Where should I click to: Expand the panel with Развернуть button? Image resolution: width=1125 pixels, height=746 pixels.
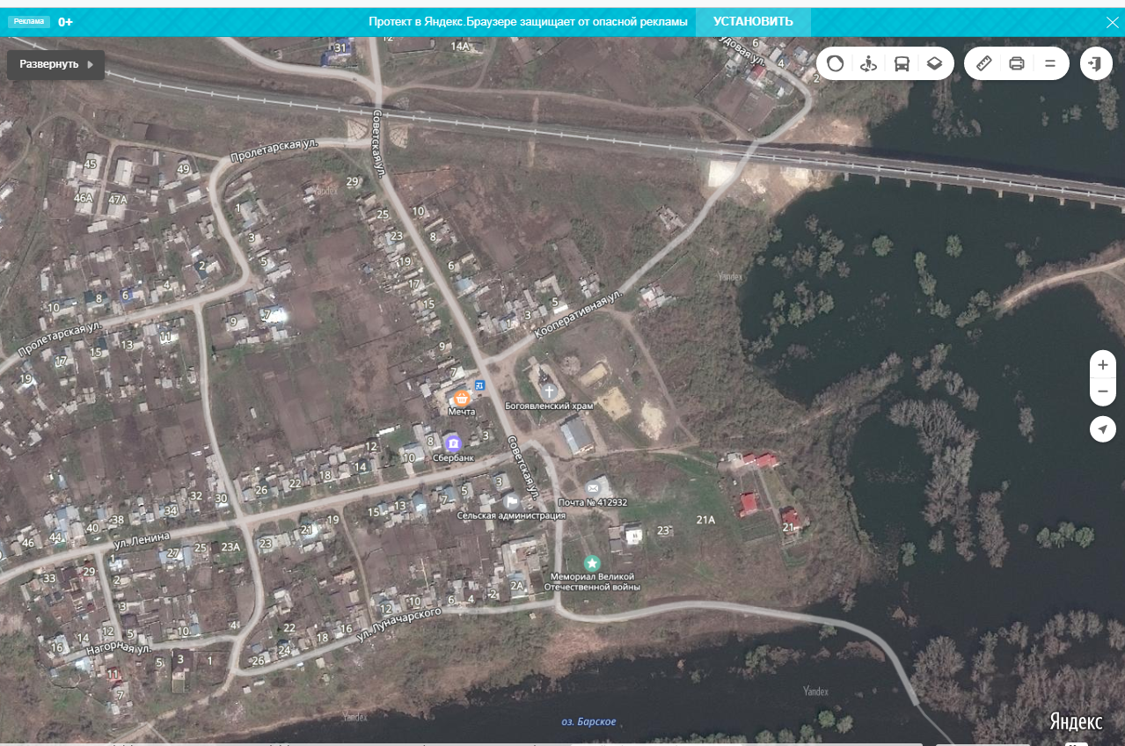tap(55, 64)
